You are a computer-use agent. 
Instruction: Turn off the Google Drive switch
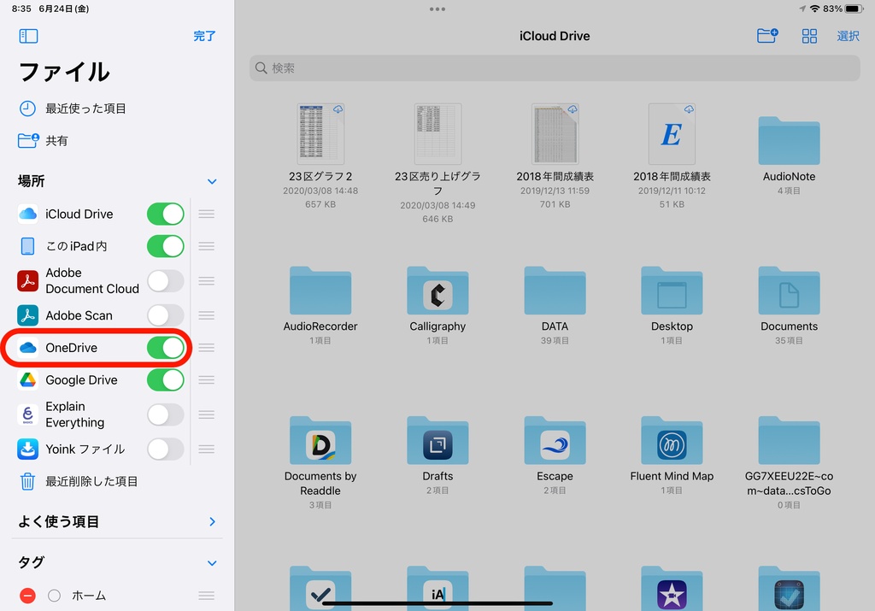(x=165, y=380)
